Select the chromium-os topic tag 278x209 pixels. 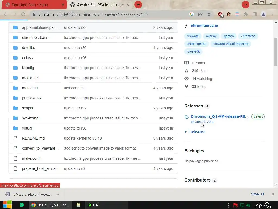point(197,44)
